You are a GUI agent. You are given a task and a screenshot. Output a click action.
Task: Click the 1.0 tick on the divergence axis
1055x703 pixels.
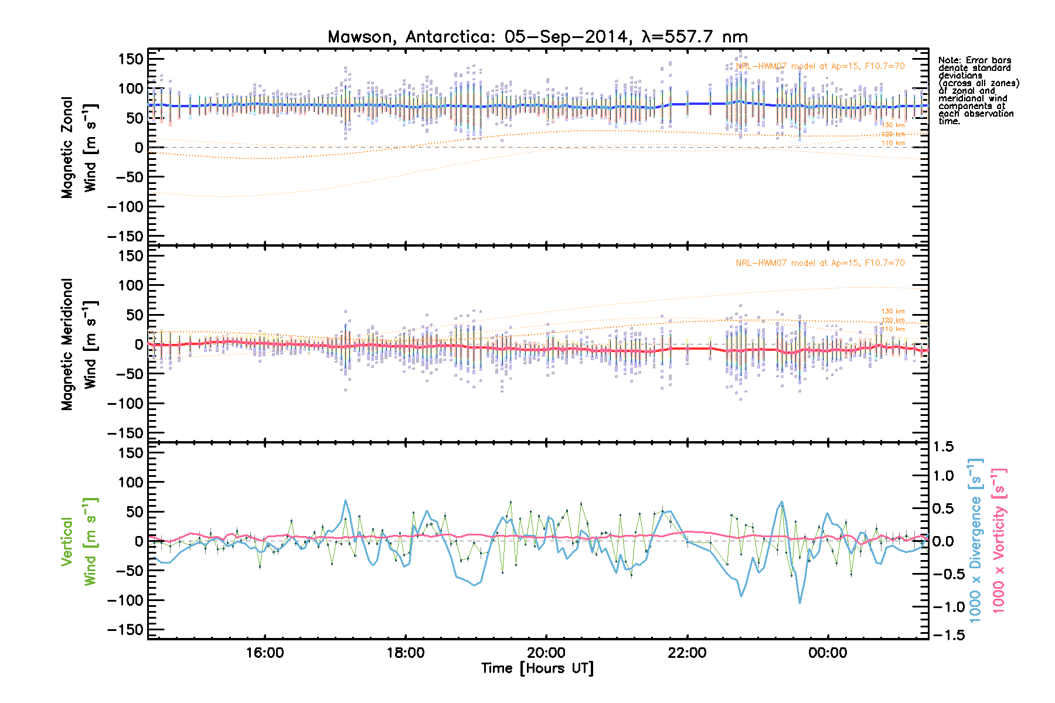pyautogui.click(x=943, y=476)
